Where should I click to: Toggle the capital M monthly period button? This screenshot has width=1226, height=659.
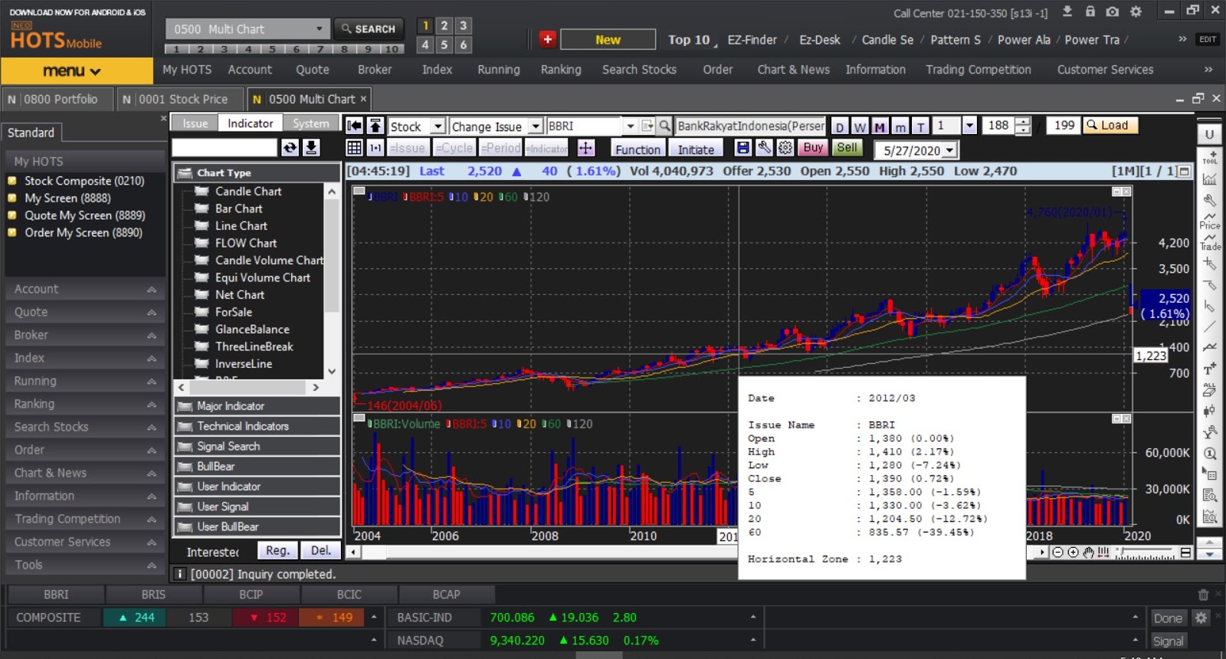[880, 127]
